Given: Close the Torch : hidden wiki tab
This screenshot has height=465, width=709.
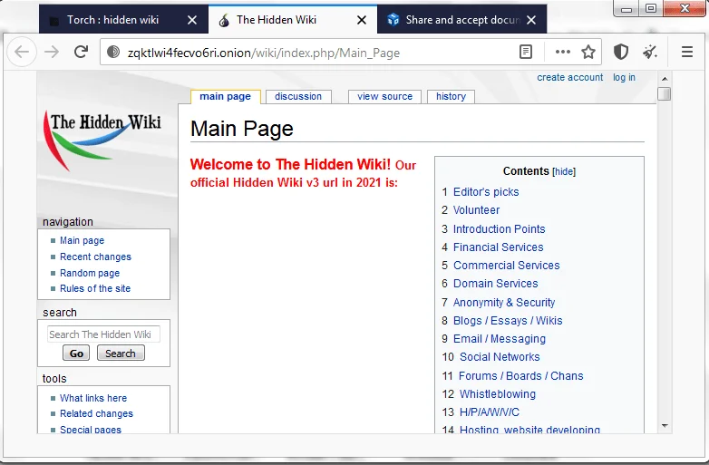Looking at the screenshot, I should pyautogui.click(x=192, y=20).
